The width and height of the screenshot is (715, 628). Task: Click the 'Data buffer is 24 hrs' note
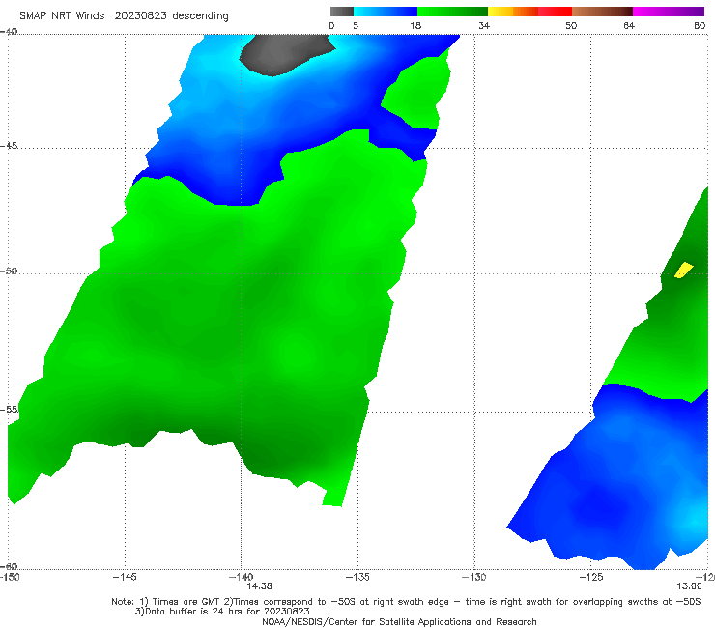click(x=222, y=612)
